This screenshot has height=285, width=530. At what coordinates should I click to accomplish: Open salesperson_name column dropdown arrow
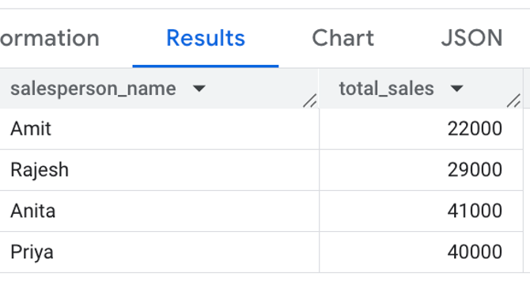coord(199,89)
